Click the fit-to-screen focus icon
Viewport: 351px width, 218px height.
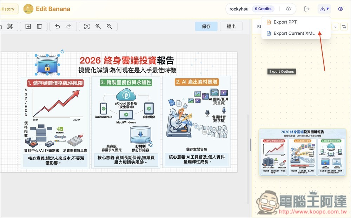coord(86,26)
